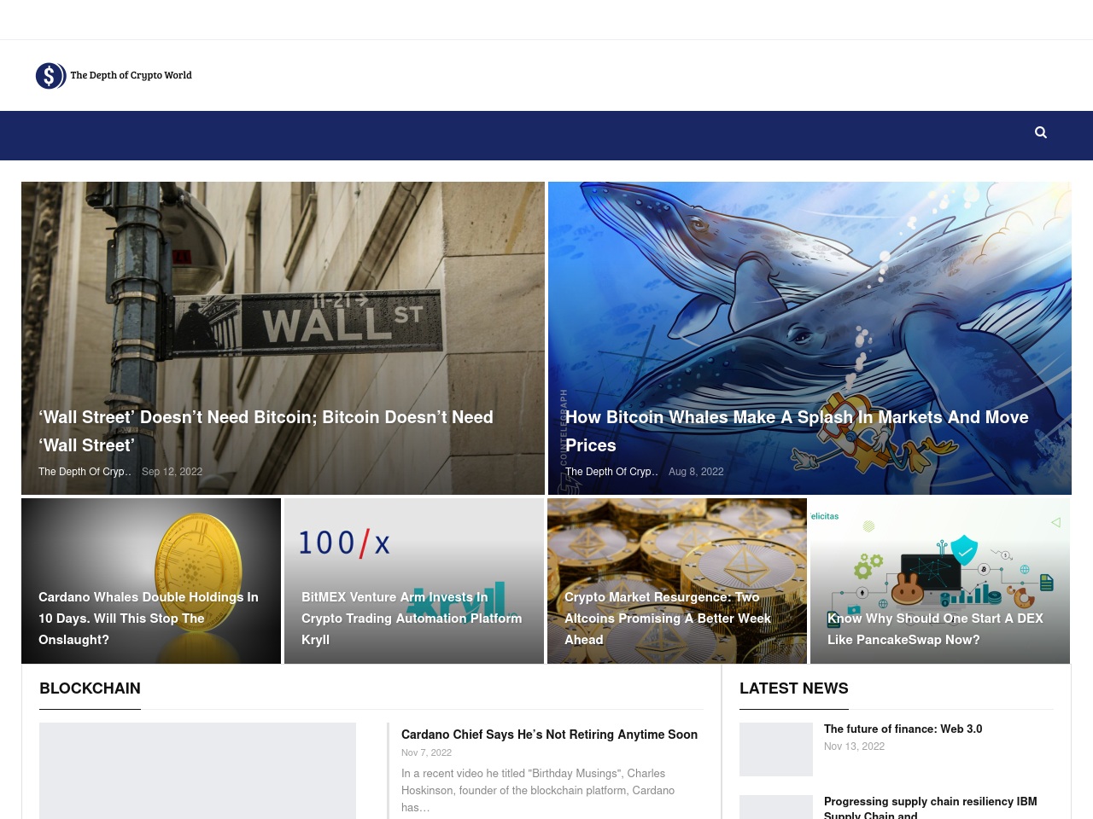
Task: Click author name beside Aug 8, 2022
Action: [x=611, y=472]
